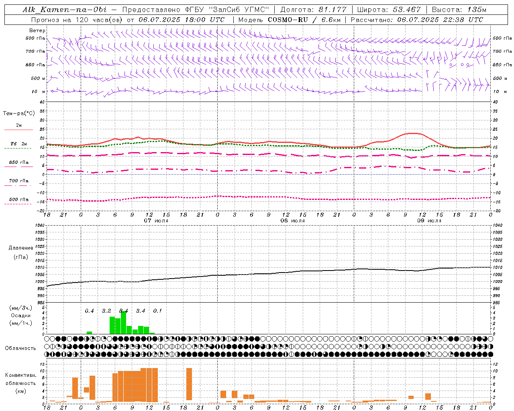This screenshot has height=411, width=514.
Task: Click the 3.4 precipitation total value
Action: pos(141,311)
